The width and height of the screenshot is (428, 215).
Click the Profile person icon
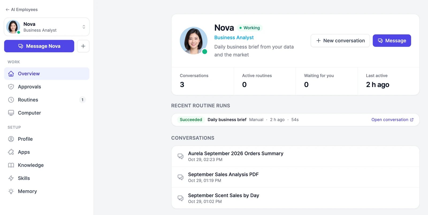click(x=11, y=139)
